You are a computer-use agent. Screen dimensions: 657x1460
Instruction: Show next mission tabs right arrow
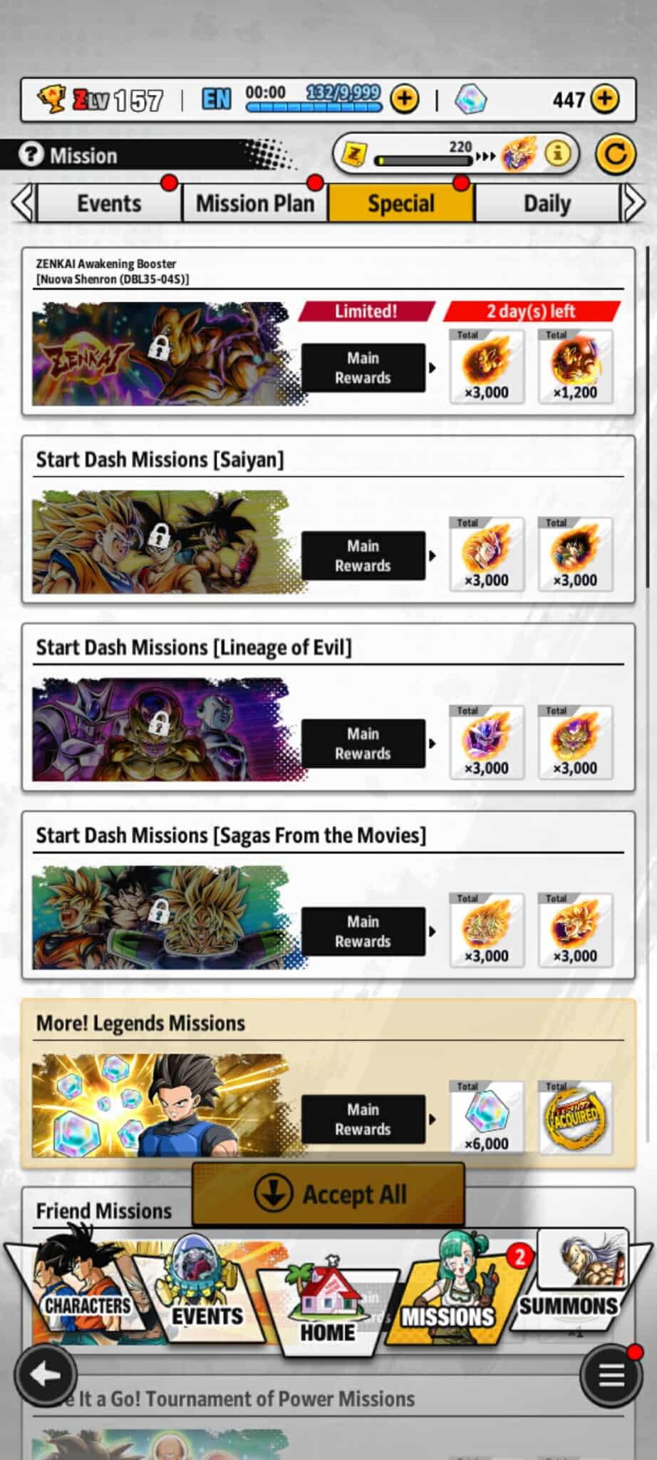coord(633,203)
